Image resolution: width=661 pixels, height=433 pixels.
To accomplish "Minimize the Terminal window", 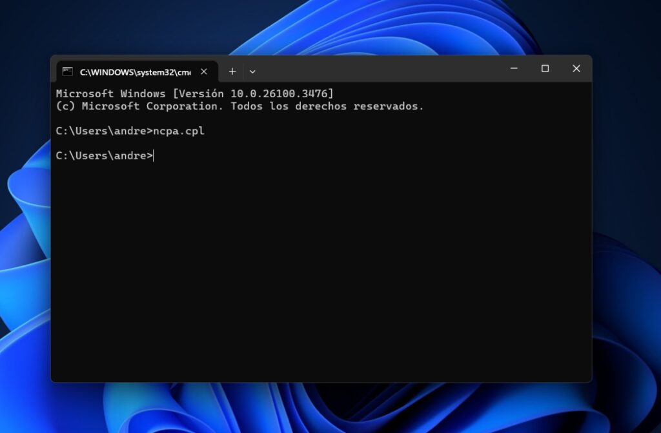I will click(514, 68).
